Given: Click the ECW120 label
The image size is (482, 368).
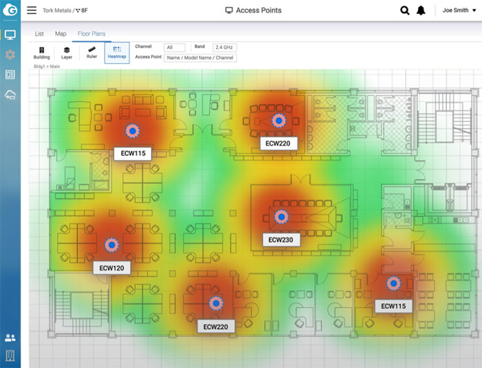Looking at the screenshot, I should 112,268.
